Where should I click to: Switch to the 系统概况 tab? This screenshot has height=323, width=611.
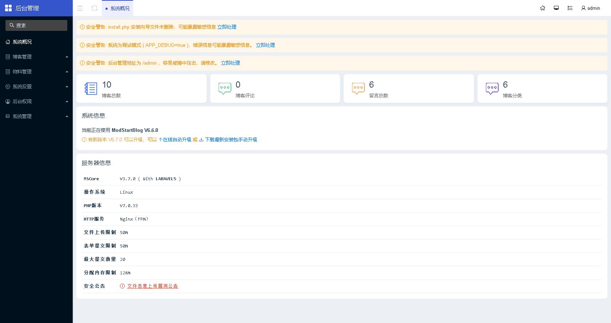click(x=117, y=8)
